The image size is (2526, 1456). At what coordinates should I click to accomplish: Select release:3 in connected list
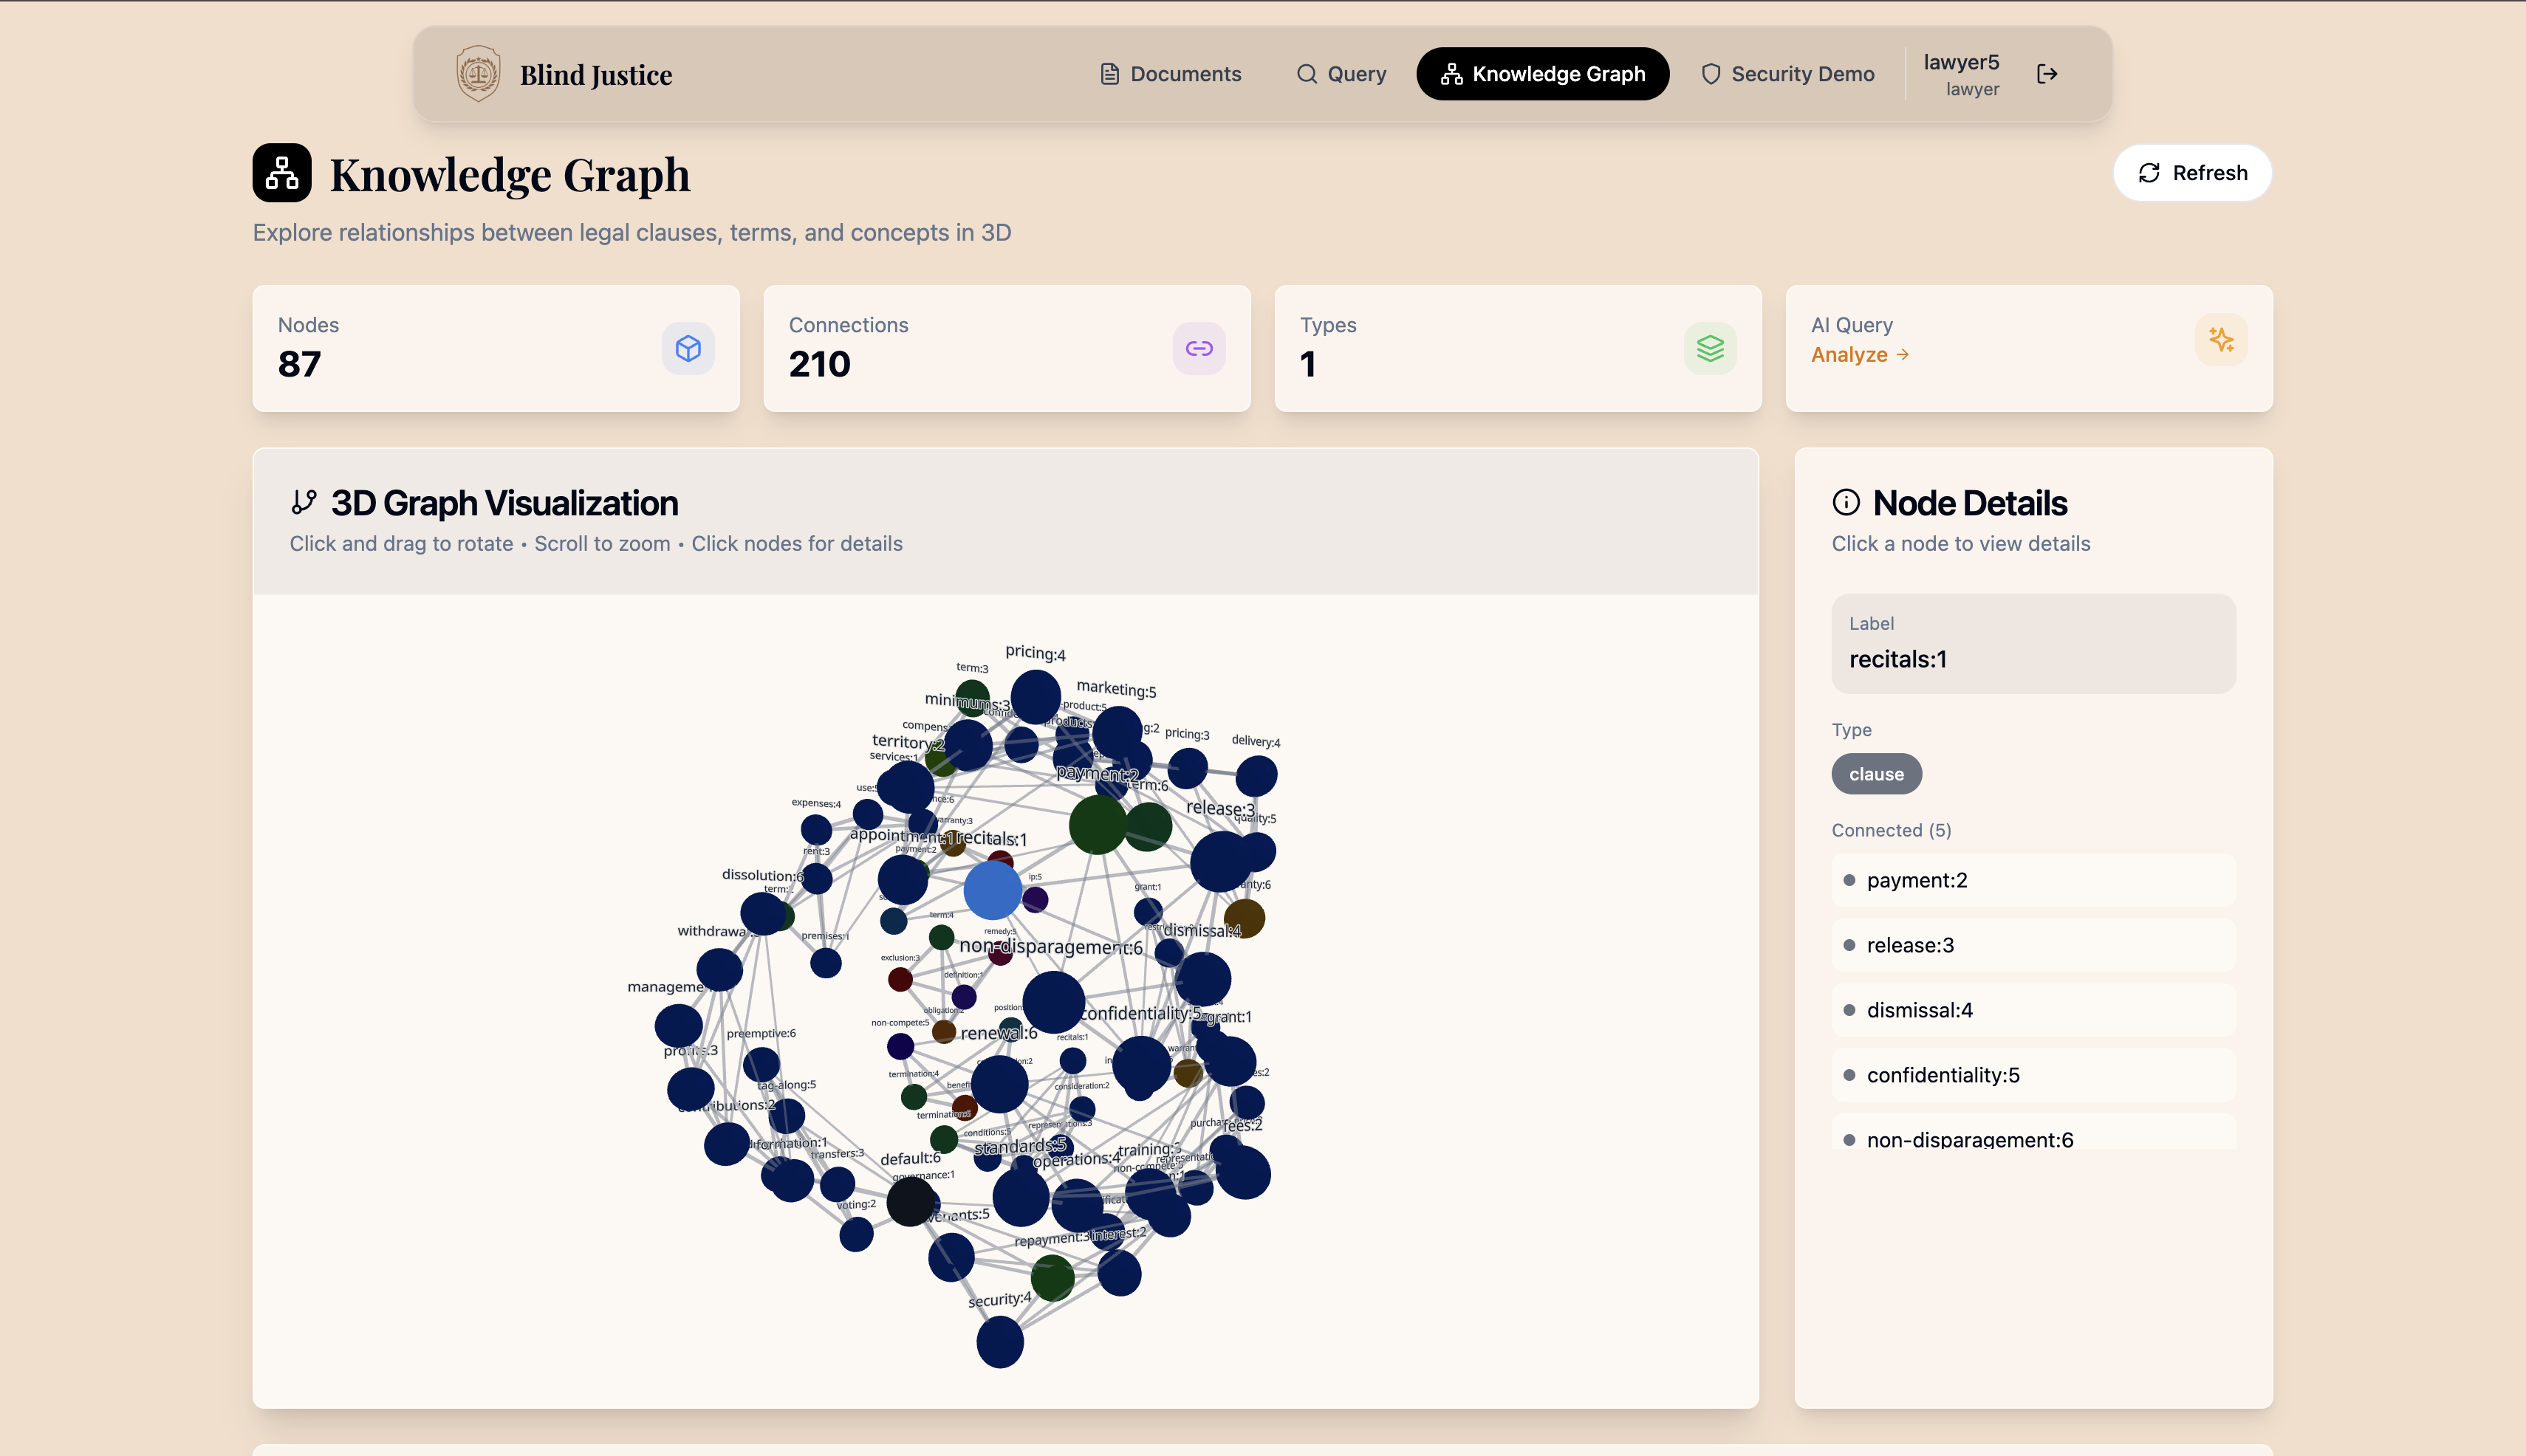pyautogui.click(x=2033, y=945)
